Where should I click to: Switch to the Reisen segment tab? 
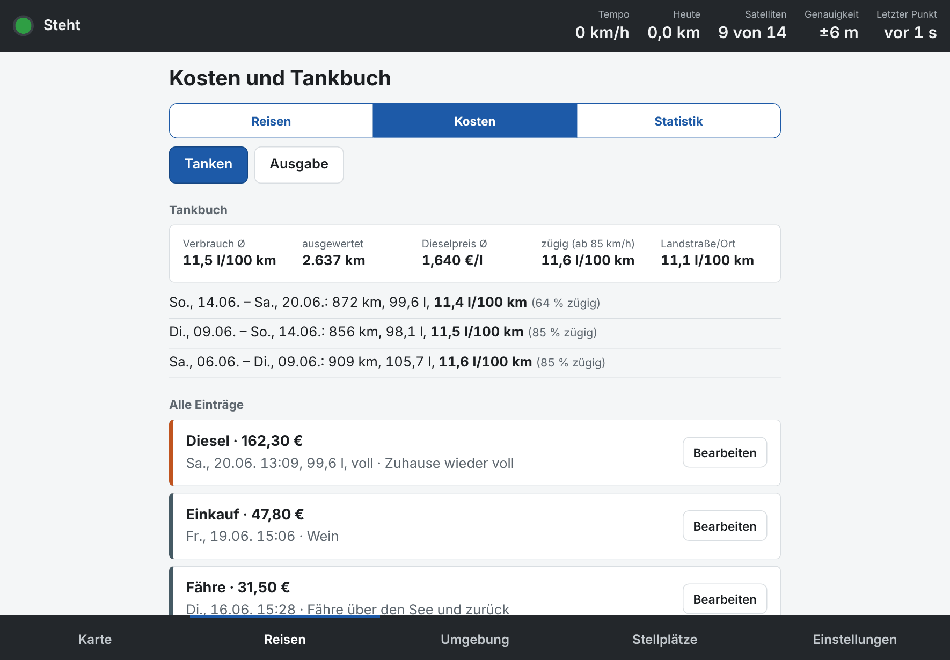(x=271, y=121)
